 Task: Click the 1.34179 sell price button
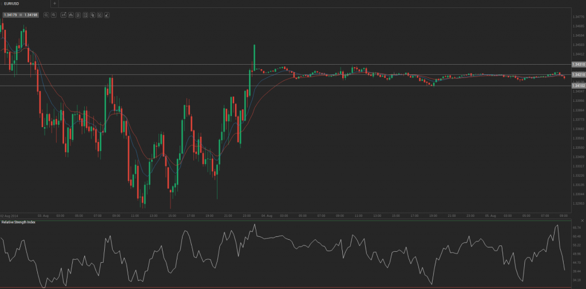[11, 14]
